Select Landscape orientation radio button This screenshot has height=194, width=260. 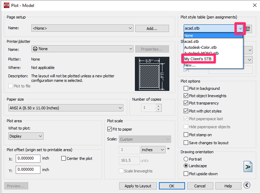click(186, 166)
